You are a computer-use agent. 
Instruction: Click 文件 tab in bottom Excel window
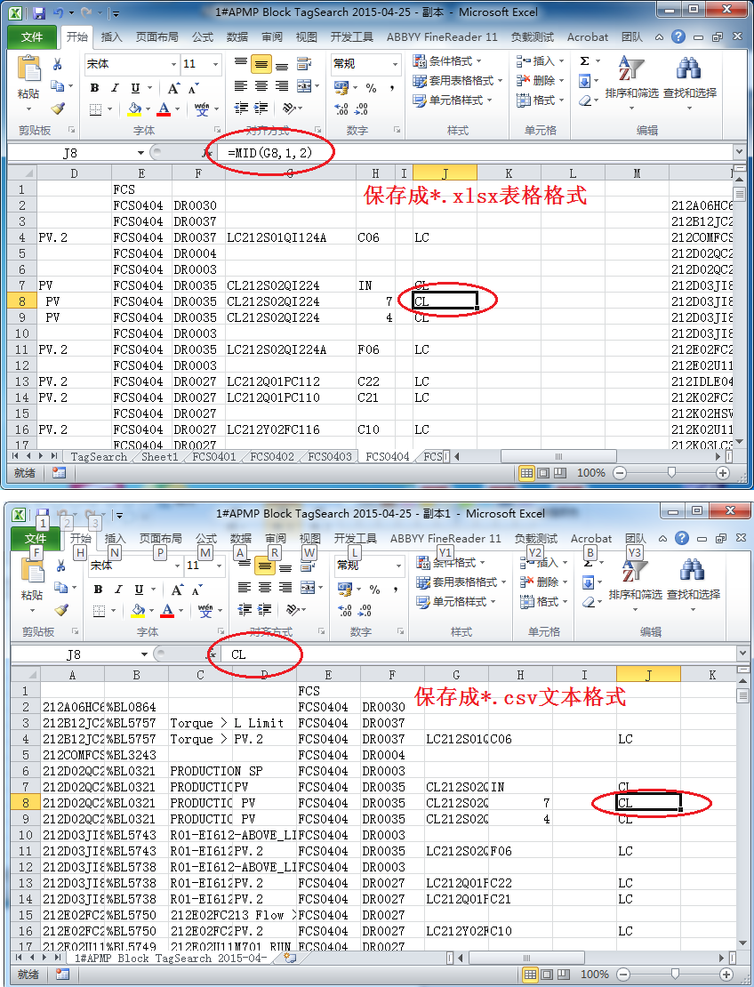[x=36, y=539]
